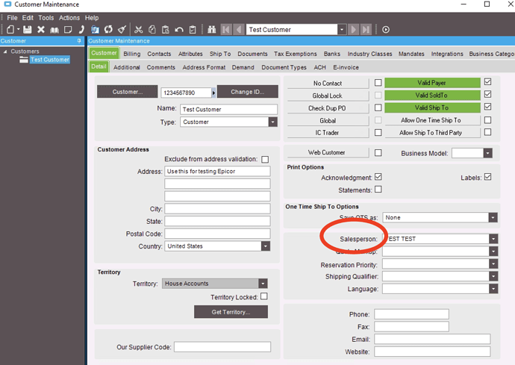
Task: Enable Allow One Time Ship To checkbox
Action: (487, 120)
